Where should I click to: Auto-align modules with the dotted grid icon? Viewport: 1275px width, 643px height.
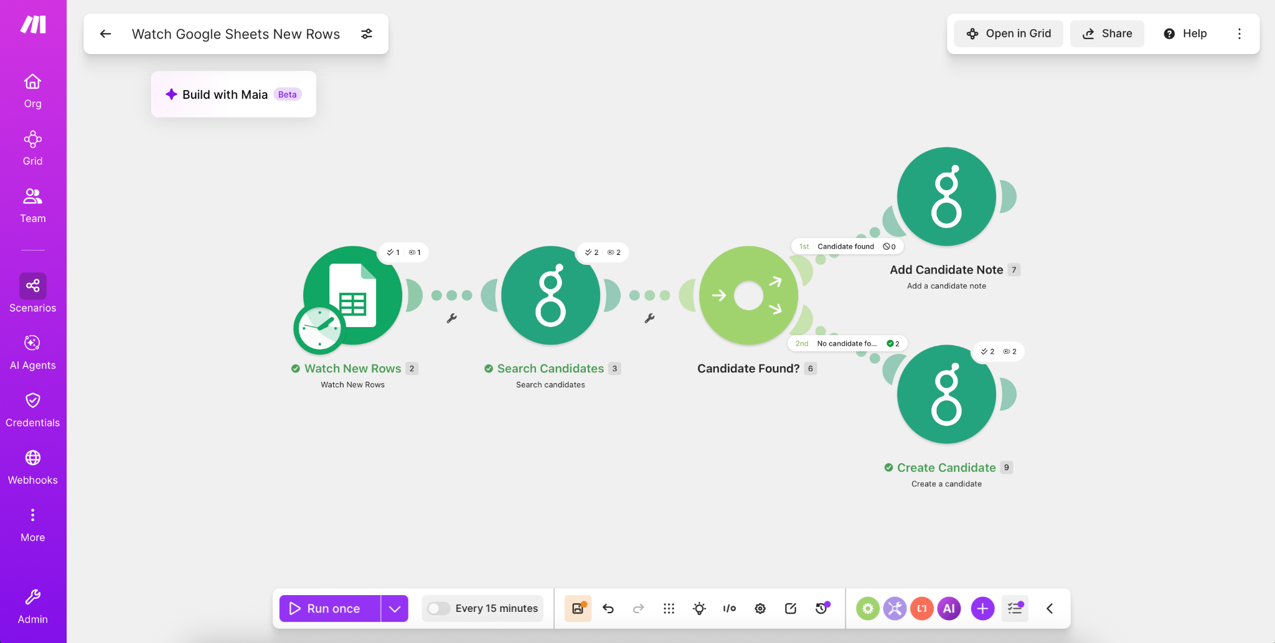(669, 608)
